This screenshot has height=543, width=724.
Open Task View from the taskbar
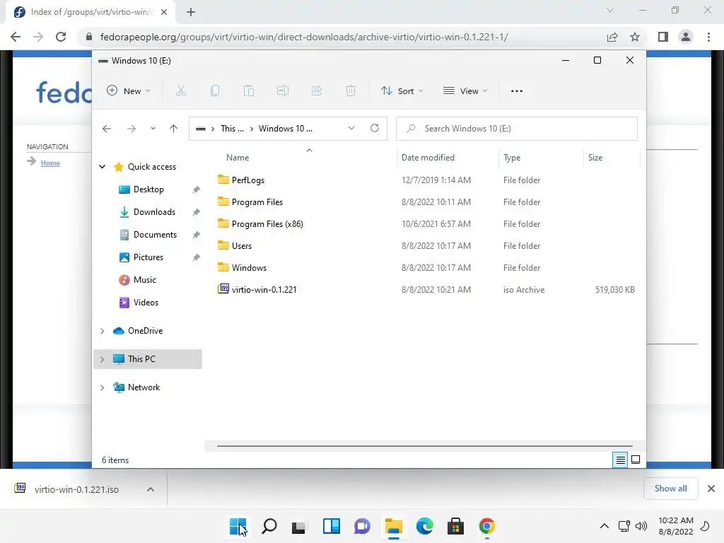pyautogui.click(x=299, y=526)
